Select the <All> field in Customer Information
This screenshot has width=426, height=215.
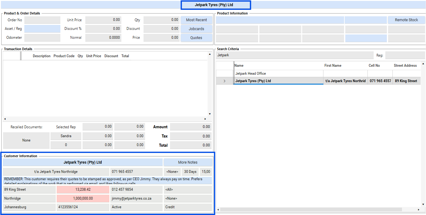point(188,189)
